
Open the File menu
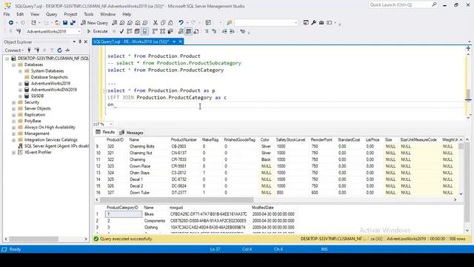click(7, 14)
